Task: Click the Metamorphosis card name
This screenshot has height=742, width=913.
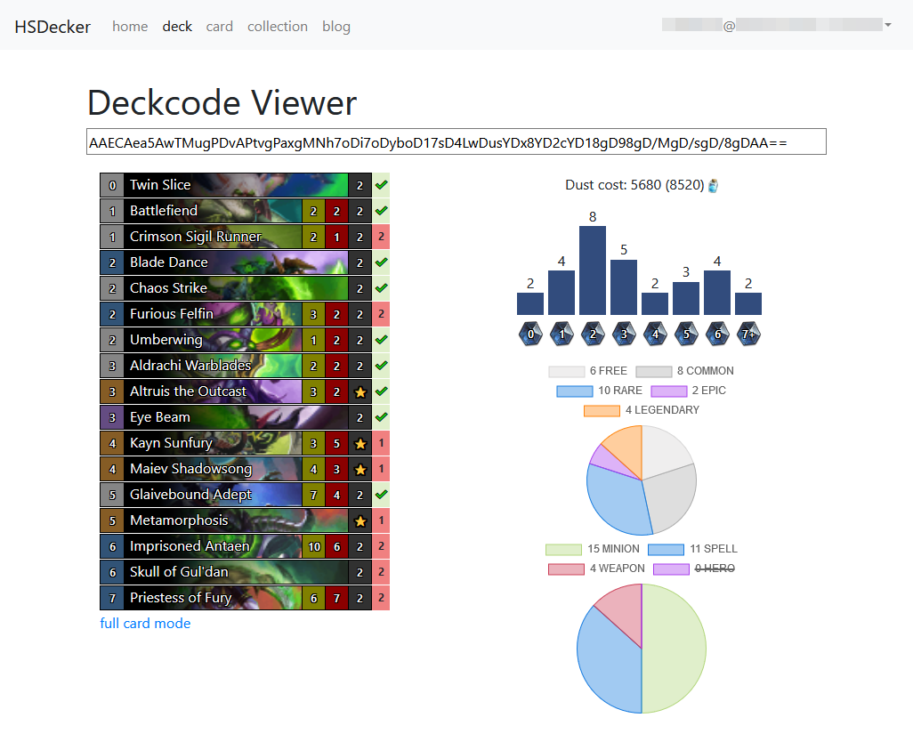Action: [179, 520]
